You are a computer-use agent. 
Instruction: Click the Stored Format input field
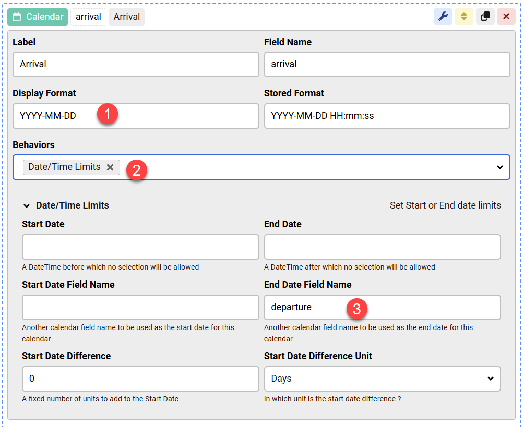coord(387,116)
